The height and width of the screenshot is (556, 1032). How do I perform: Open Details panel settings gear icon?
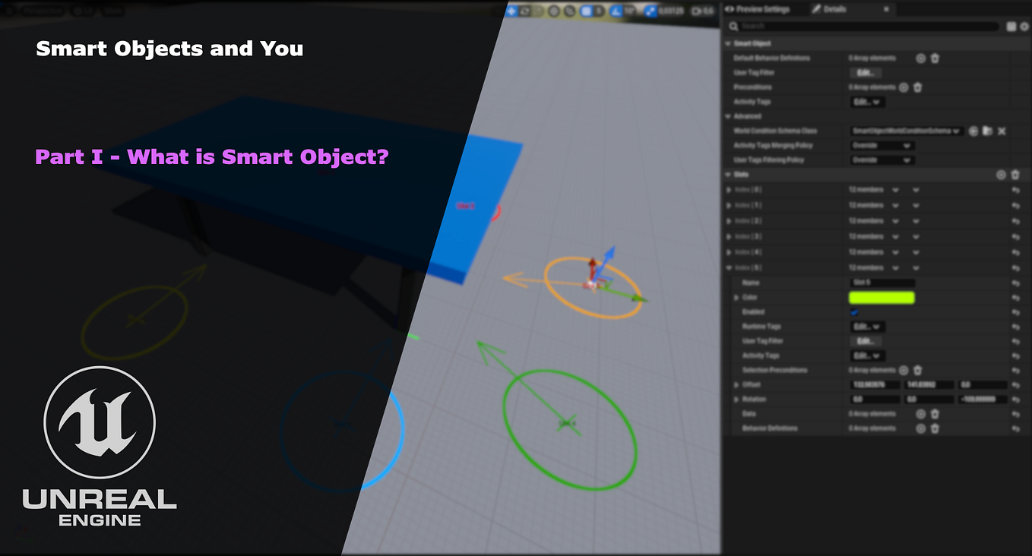[1024, 27]
